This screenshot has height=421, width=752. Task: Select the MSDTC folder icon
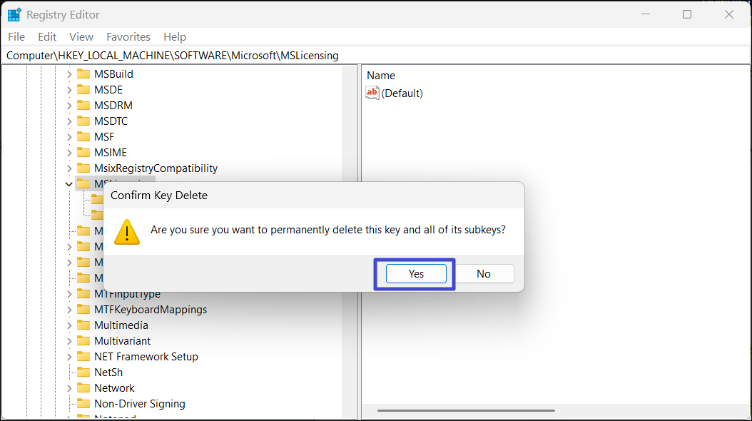83,121
